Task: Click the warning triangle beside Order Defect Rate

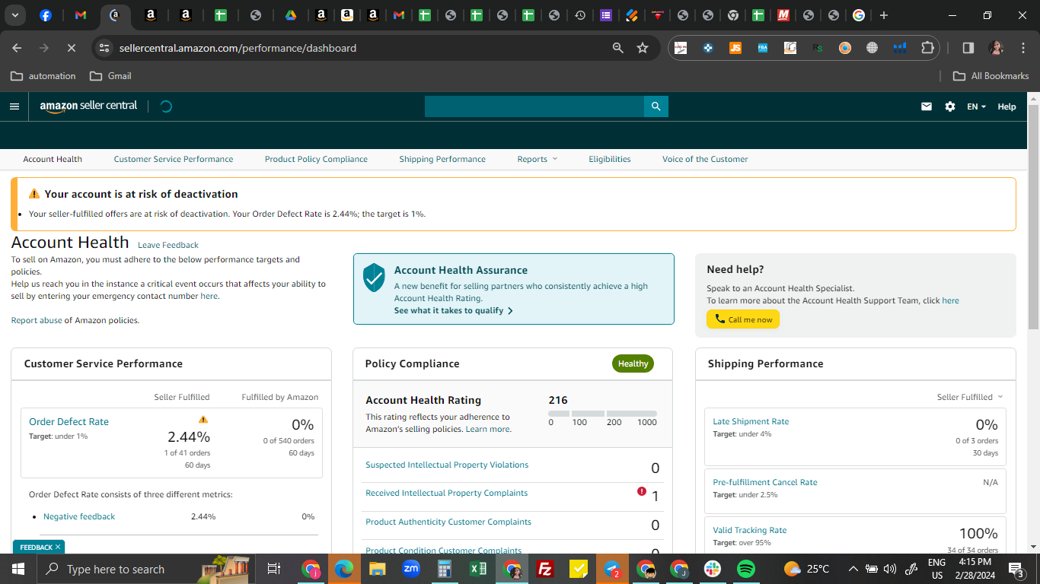Action: click(203, 419)
